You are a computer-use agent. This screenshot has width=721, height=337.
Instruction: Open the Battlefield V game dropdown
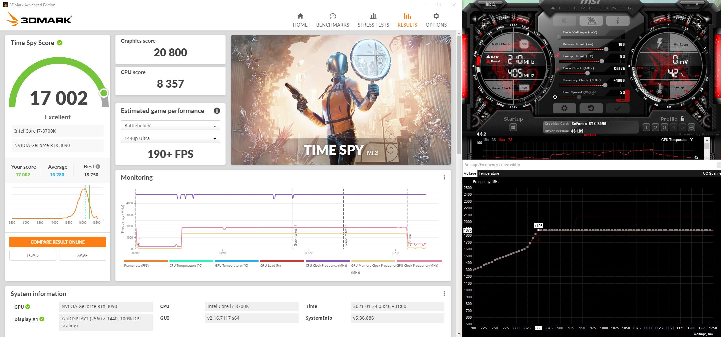170,126
